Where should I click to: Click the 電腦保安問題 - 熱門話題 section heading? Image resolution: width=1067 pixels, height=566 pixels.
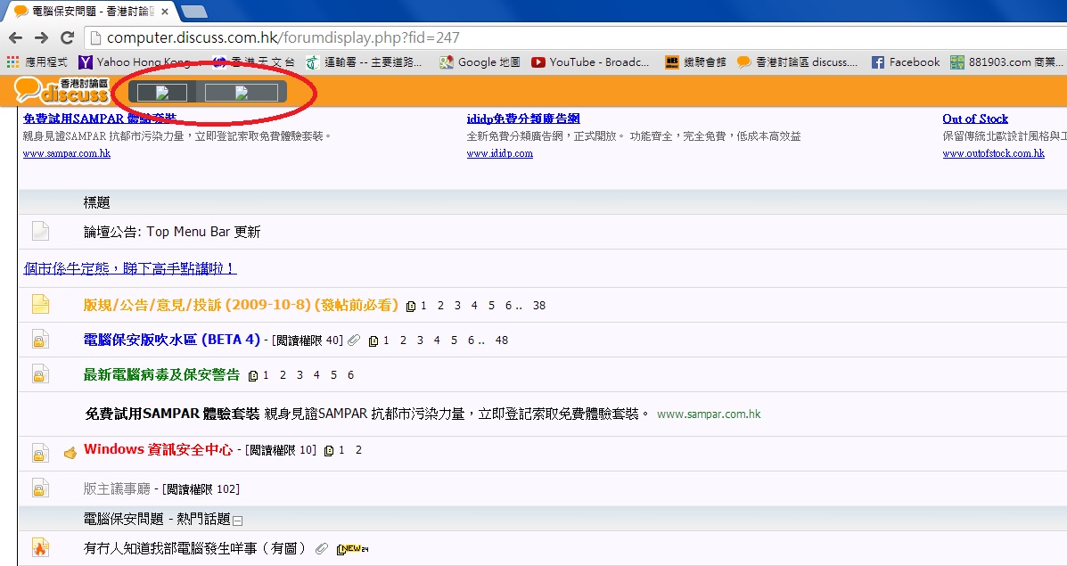click(157, 519)
